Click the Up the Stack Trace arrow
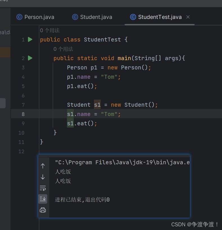 click(42, 166)
